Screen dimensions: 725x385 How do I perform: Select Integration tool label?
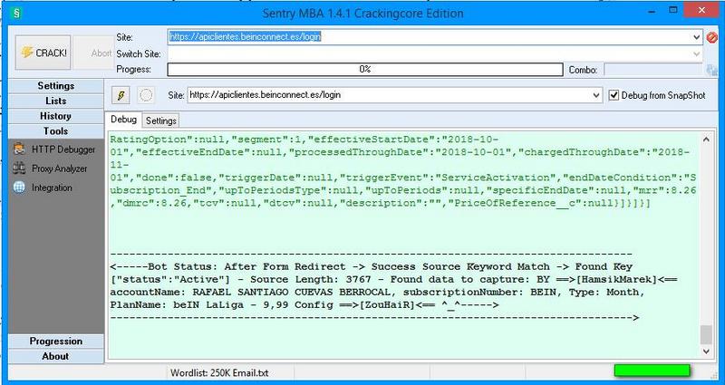click(52, 188)
